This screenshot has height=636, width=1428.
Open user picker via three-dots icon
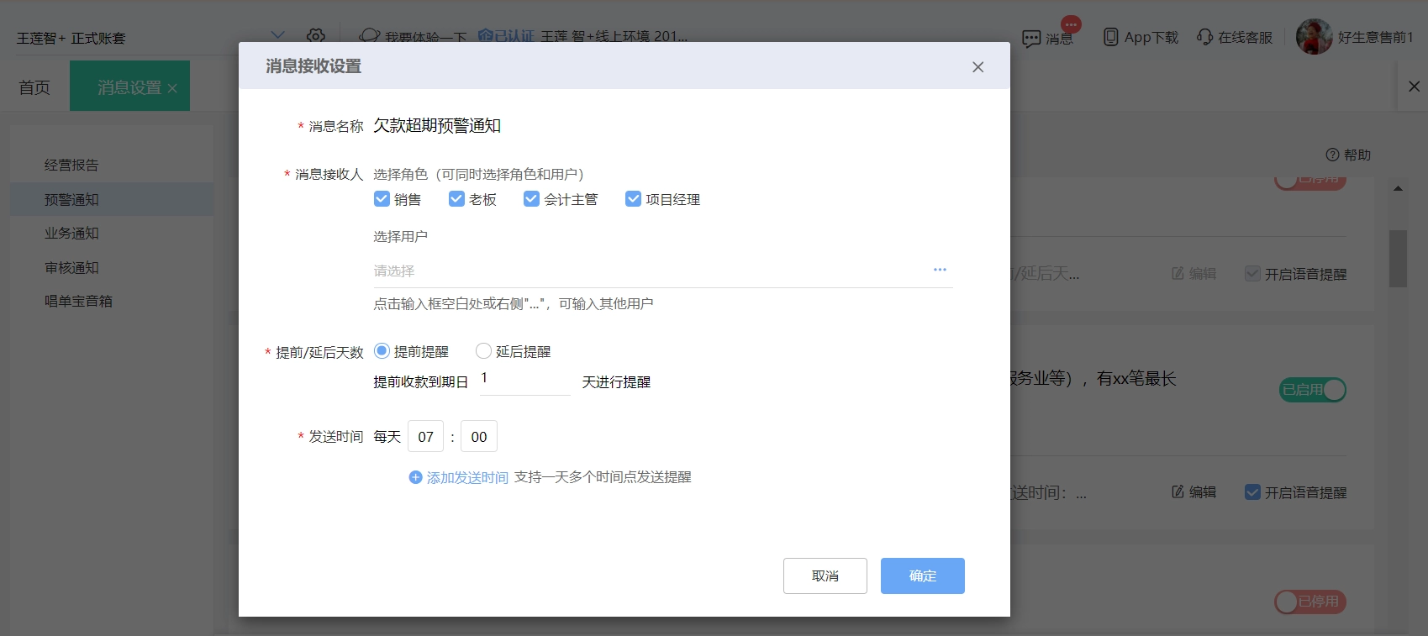point(940,270)
